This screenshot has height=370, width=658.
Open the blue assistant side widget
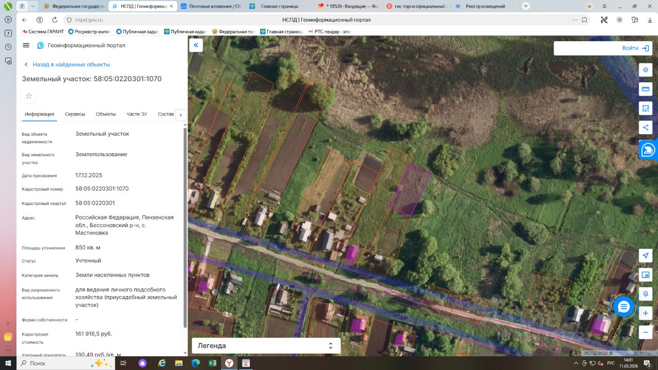(x=649, y=150)
